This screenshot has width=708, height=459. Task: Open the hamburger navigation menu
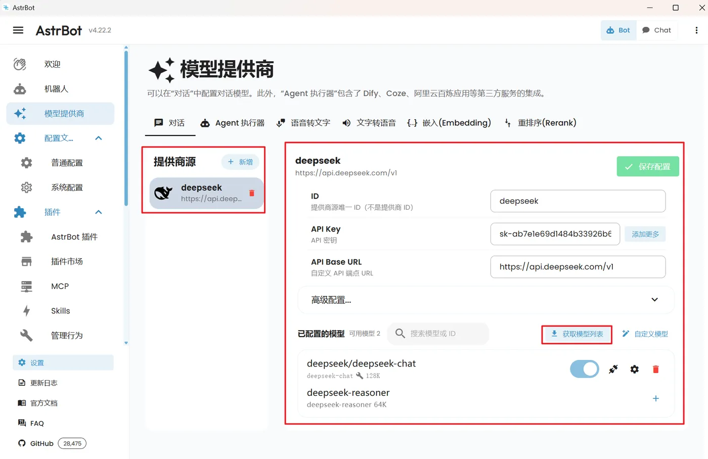pyautogui.click(x=18, y=30)
